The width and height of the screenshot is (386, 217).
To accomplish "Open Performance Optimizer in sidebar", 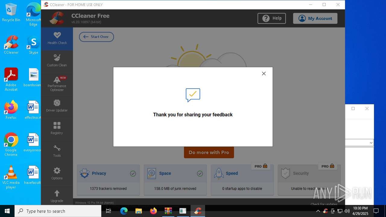I will coord(57,84).
